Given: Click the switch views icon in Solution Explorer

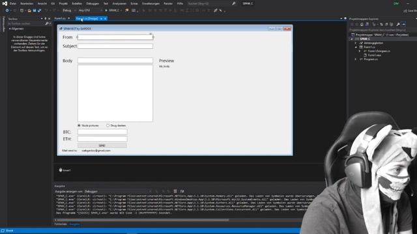Looking at the screenshot, I should [367, 25].
